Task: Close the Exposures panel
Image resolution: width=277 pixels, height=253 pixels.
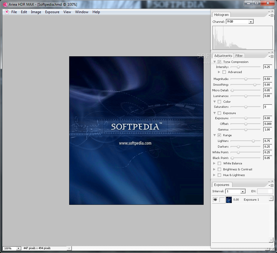Action: [273, 181]
